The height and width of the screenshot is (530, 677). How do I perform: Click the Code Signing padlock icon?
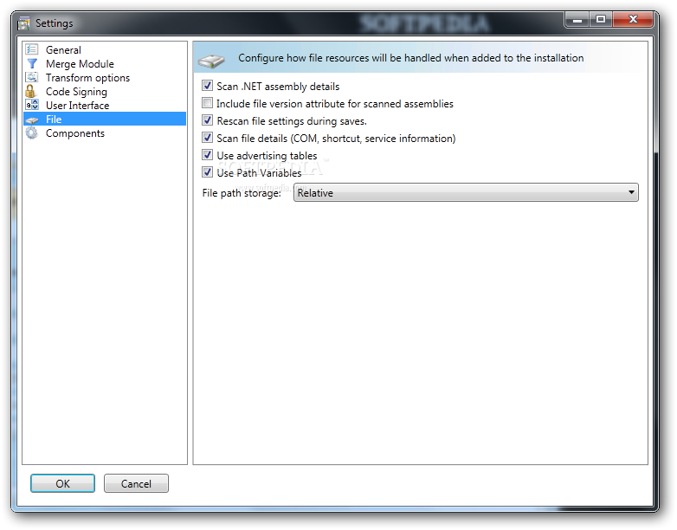(x=30, y=91)
